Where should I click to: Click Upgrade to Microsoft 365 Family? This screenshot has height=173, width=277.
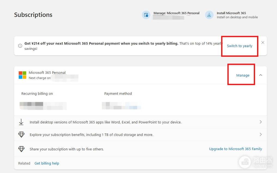click(235, 149)
